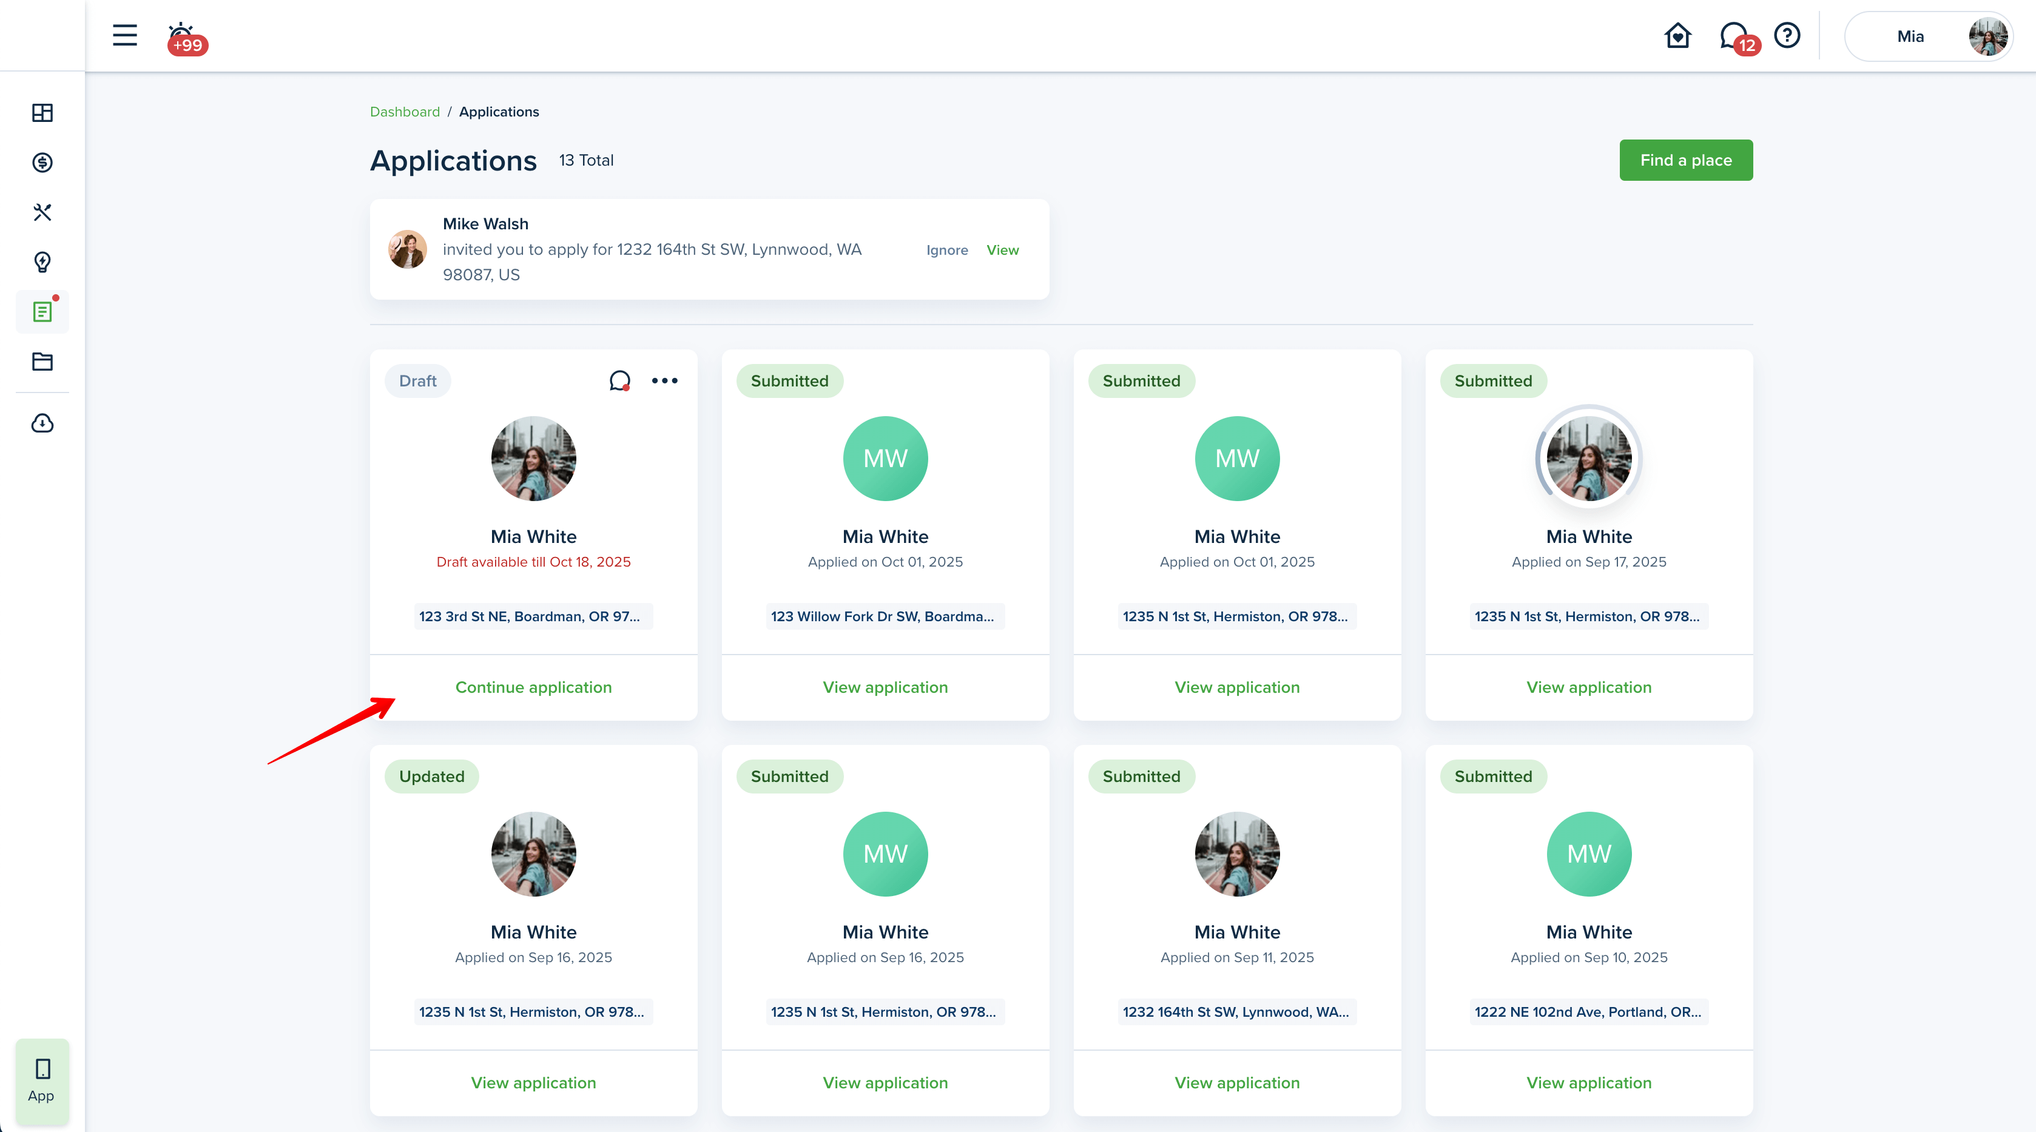Open messages icon with 12 badge
The width and height of the screenshot is (2036, 1132).
(1735, 36)
